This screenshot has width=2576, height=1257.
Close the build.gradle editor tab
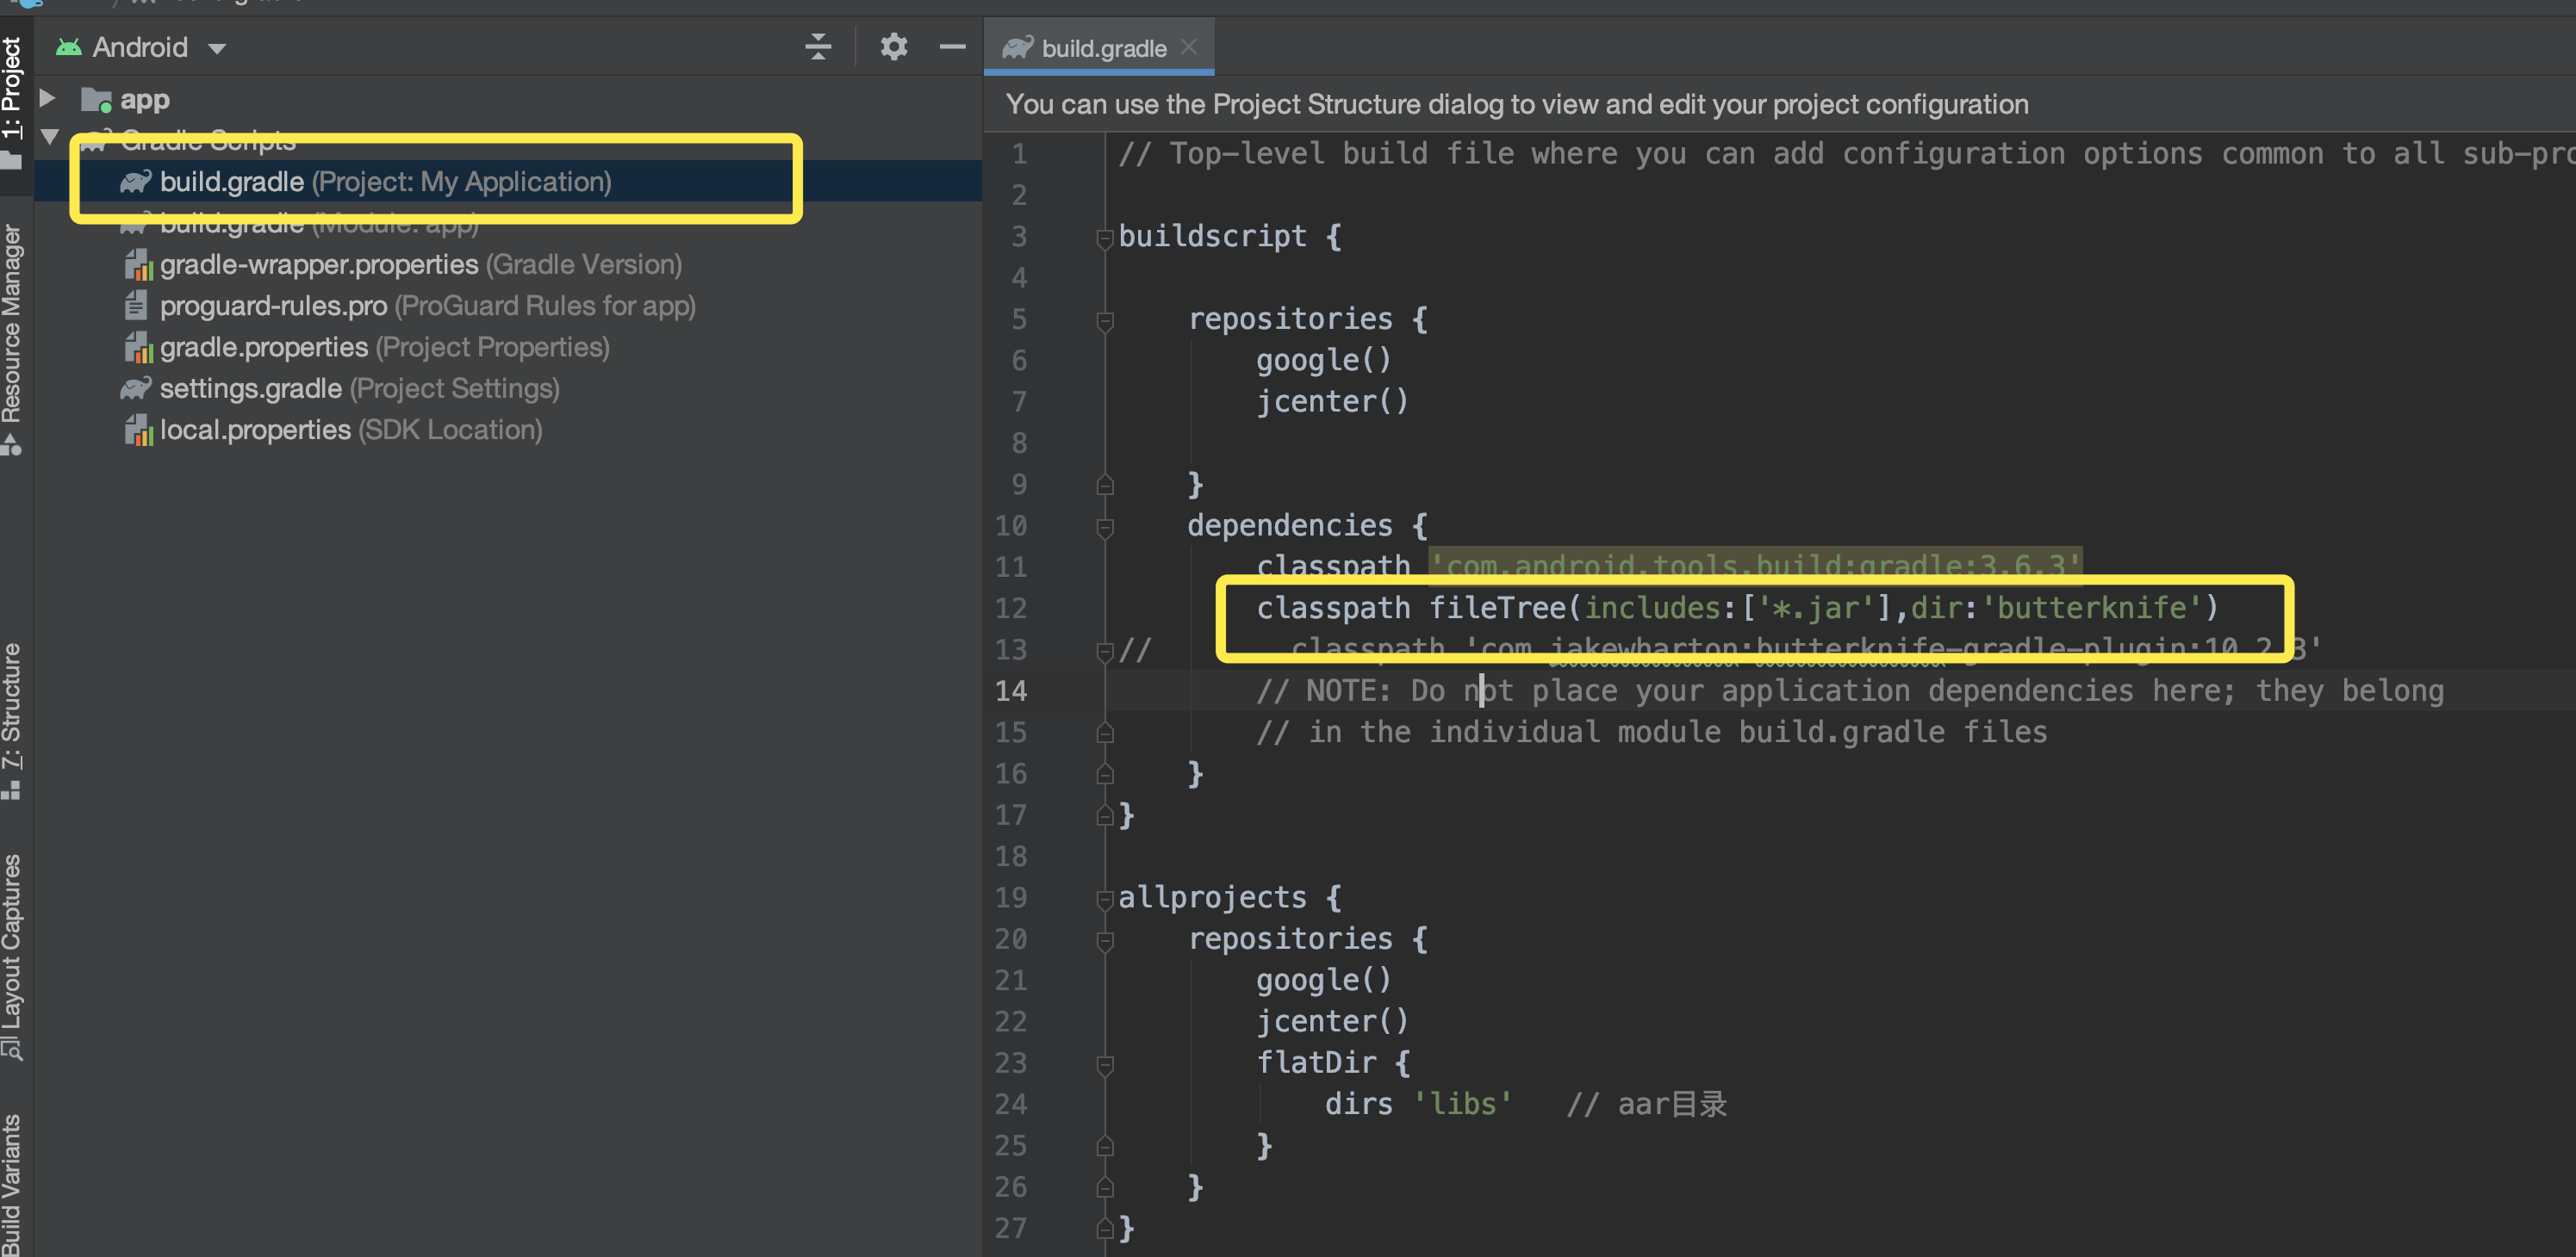(1188, 47)
